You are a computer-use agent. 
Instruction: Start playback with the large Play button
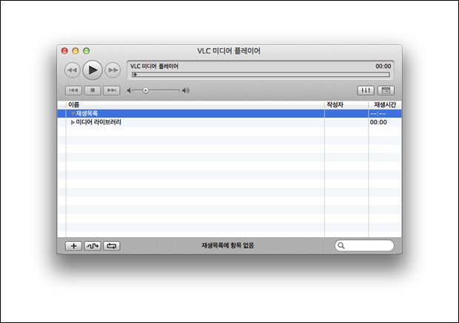click(93, 70)
